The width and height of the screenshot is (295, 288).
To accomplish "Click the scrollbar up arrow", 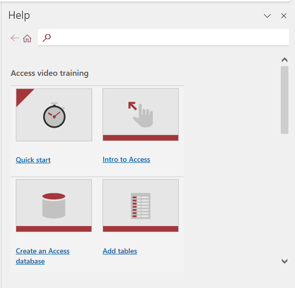I will [x=284, y=60].
